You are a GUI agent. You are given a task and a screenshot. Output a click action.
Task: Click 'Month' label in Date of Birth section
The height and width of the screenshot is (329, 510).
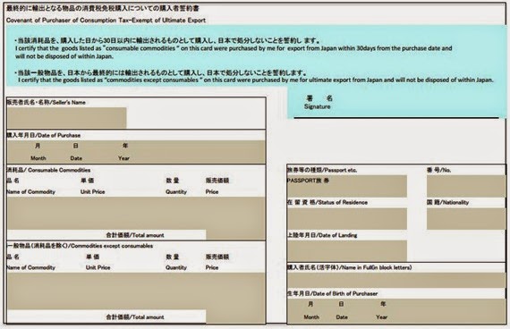[x=311, y=317]
